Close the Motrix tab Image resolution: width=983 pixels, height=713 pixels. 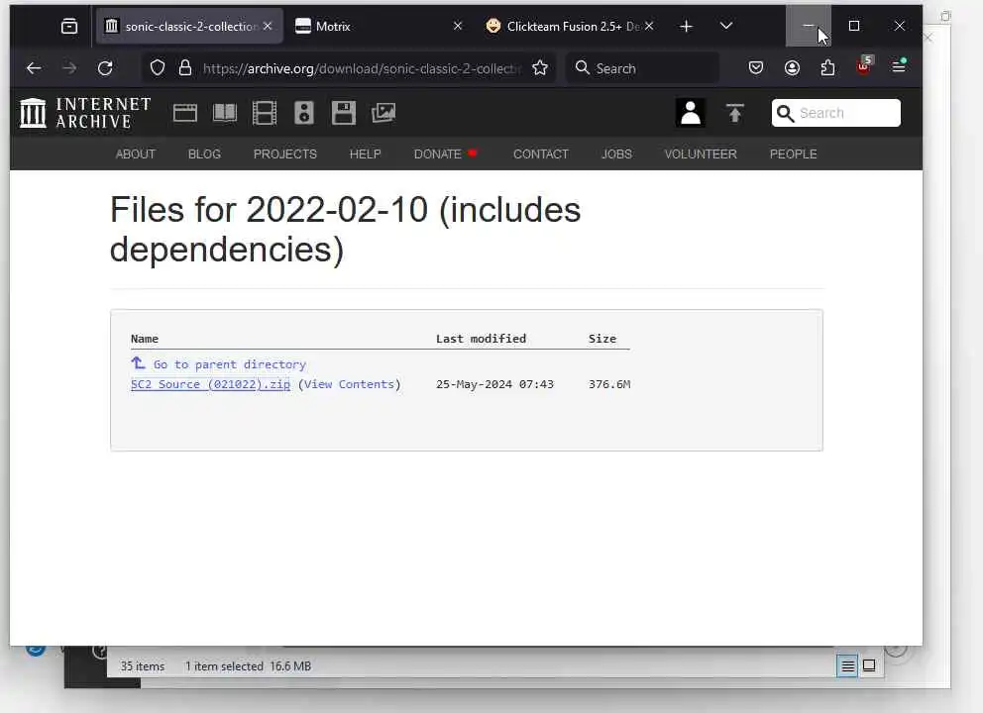point(458,27)
